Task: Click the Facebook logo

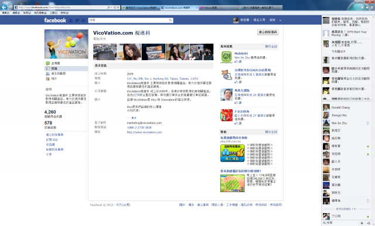Action: coord(55,20)
